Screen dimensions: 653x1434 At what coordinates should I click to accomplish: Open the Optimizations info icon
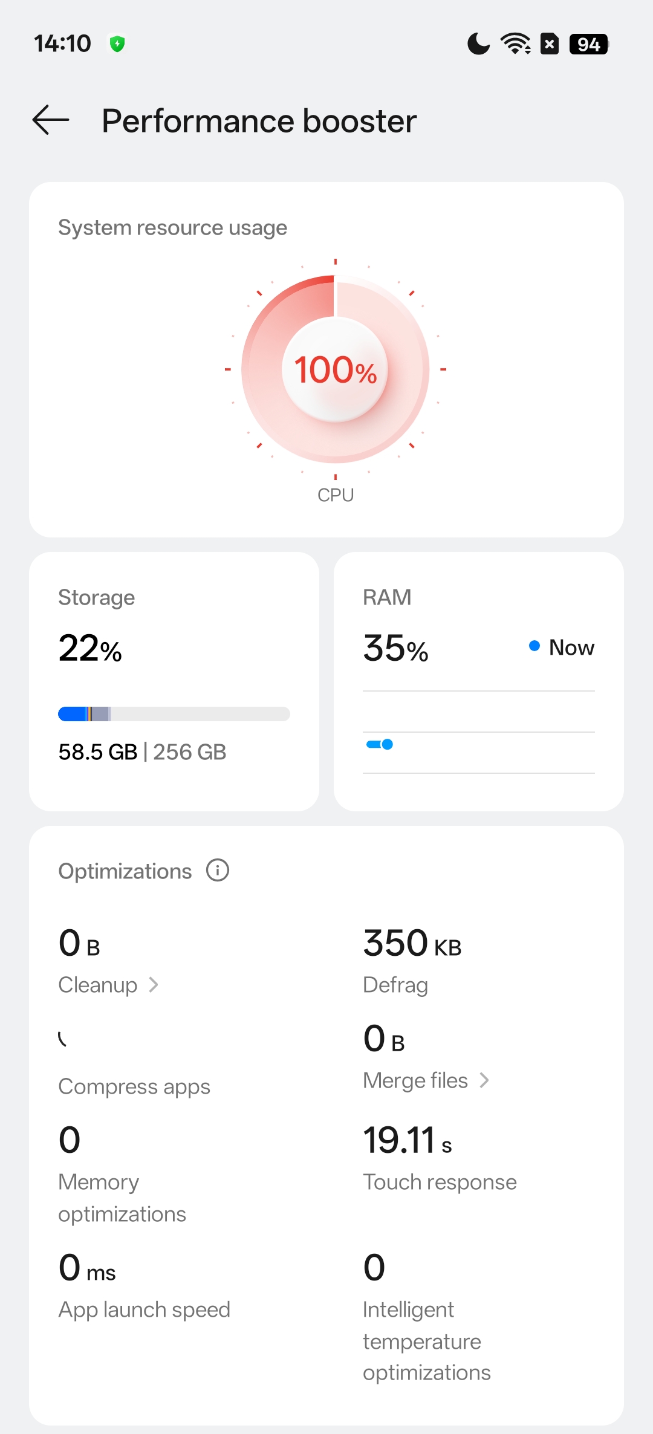pyautogui.click(x=218, y=871)
